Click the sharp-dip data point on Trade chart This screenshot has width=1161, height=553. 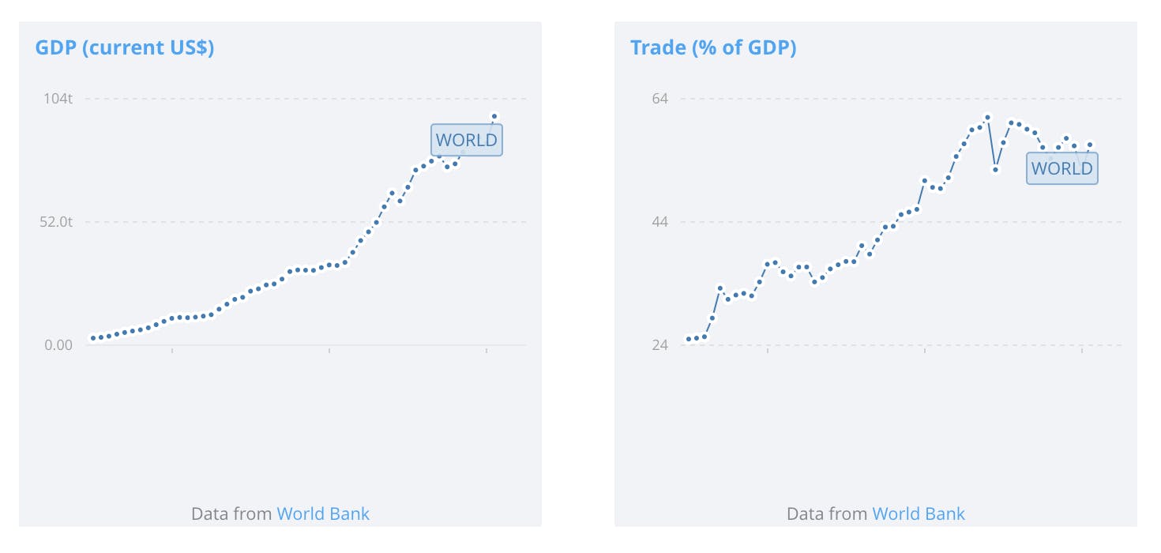pyautogui.click(x=996, y=170)
